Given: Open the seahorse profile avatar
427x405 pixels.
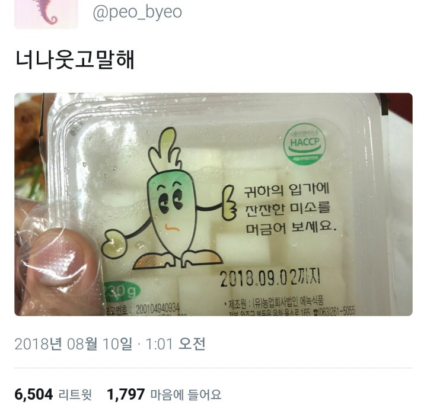Looking at the screenshot, I should pos(46,14).
